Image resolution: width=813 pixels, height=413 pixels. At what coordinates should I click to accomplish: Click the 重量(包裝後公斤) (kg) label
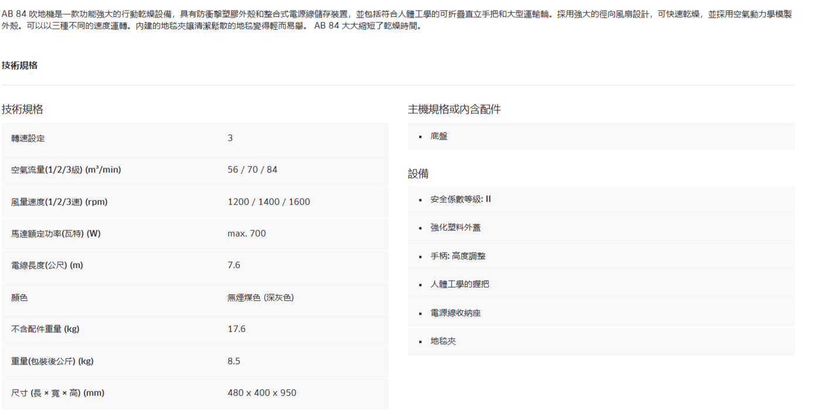(x=52, y=361)
